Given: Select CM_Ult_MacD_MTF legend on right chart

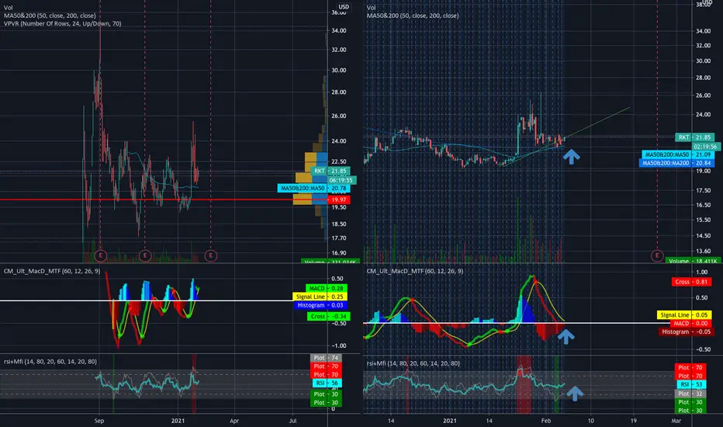Looking at the screenshot, I should [415, 271].
